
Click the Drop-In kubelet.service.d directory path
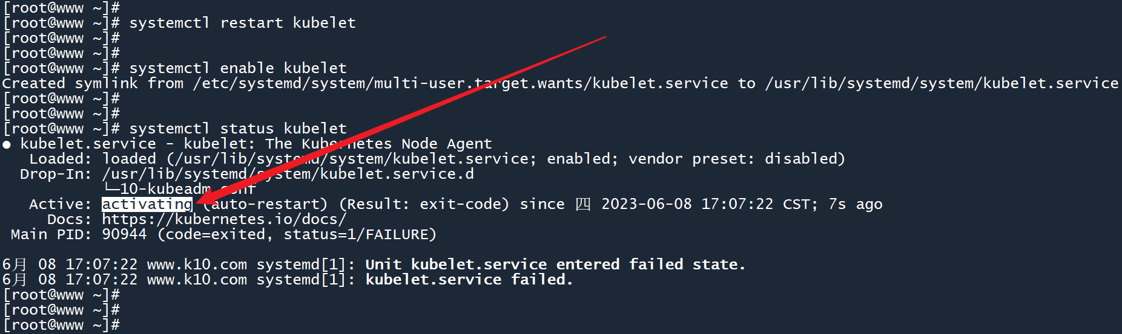point(288,174)
